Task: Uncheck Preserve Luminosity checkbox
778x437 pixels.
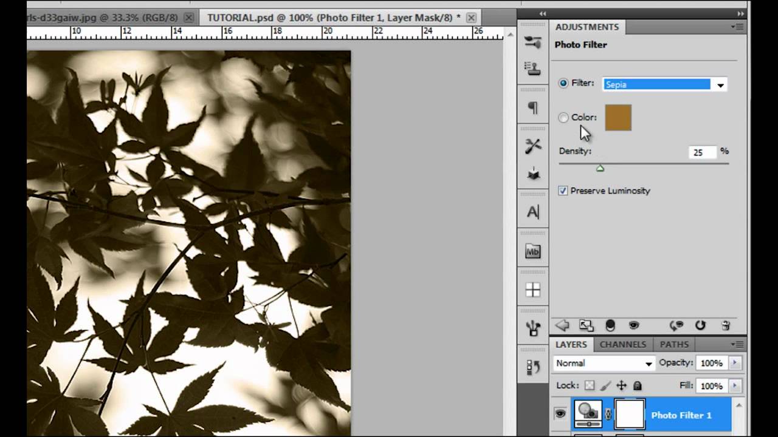Action: 563,191
